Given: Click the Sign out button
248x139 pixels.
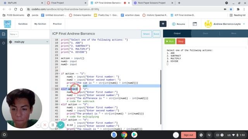Looking at the screenshot, I should pos(188,135).
